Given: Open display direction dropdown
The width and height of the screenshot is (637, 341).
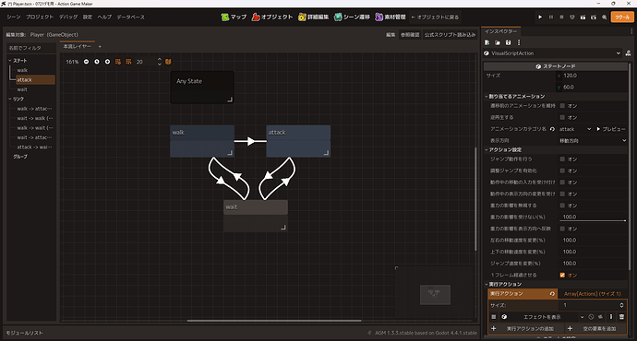Looking at the screenshot, I should [x=593, y=141].
